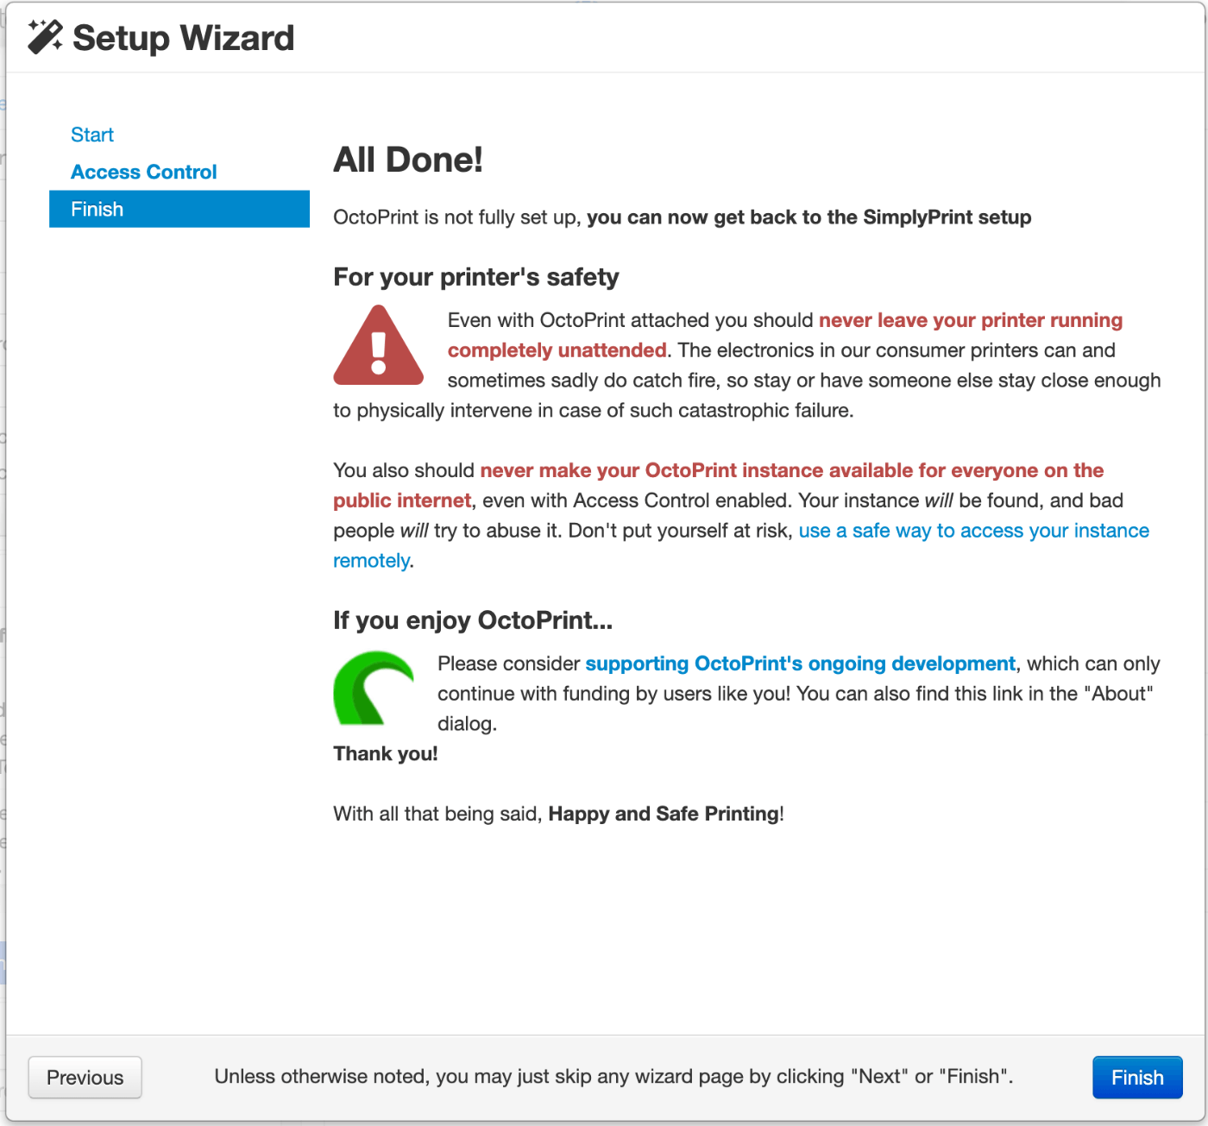The image size is (1208, 1126).
Task: Click the 'All Done!' heading
Action: (408, 160)
